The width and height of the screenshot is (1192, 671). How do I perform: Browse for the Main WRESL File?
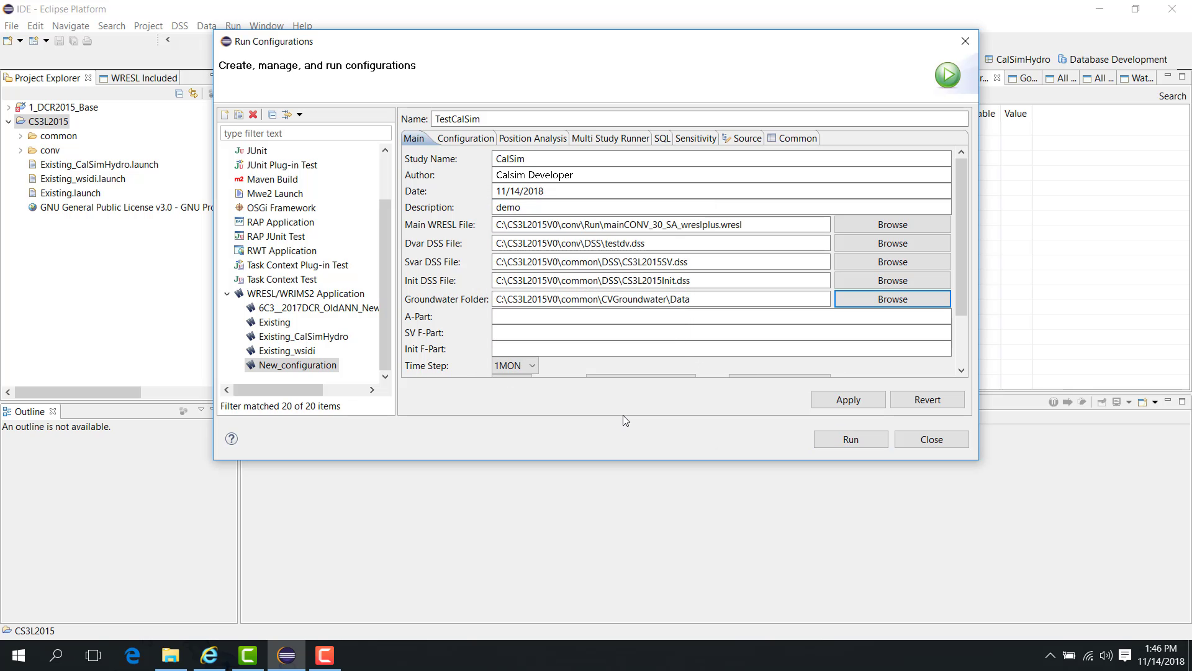coord(893,224)
